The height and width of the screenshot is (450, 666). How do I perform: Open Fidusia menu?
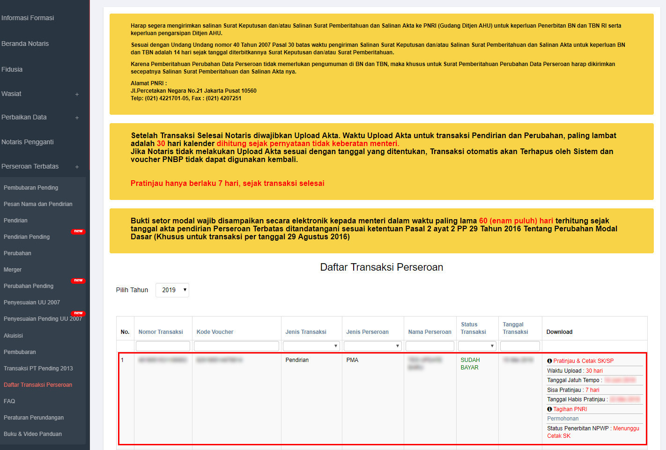(12, 69)
